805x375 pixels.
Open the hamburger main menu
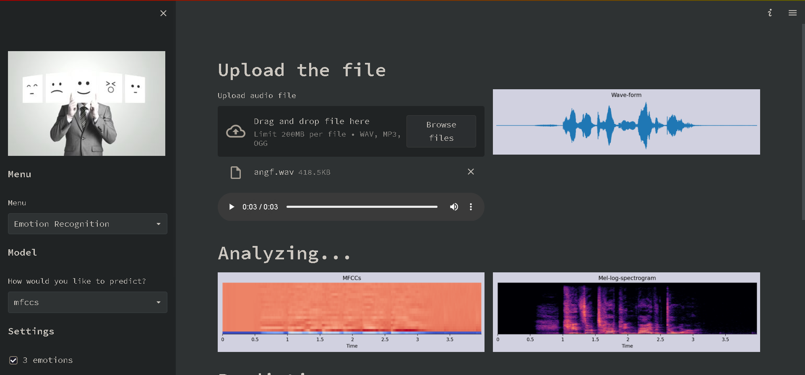pos(792,13)
